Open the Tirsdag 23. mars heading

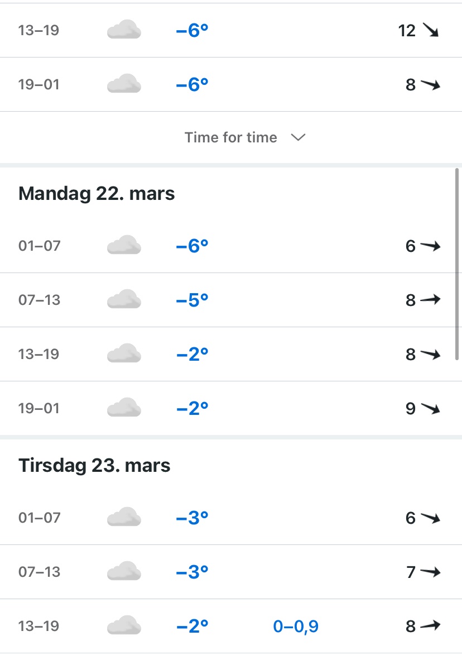pos(94,465)
